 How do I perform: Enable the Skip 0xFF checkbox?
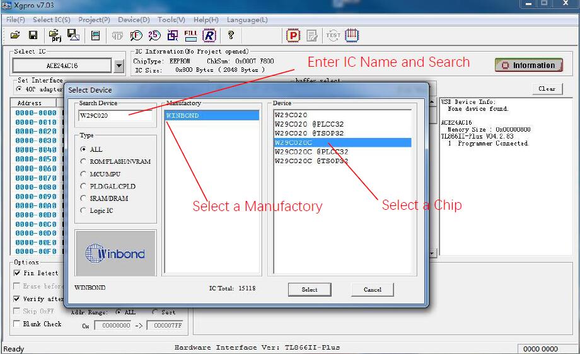point(16,311)
